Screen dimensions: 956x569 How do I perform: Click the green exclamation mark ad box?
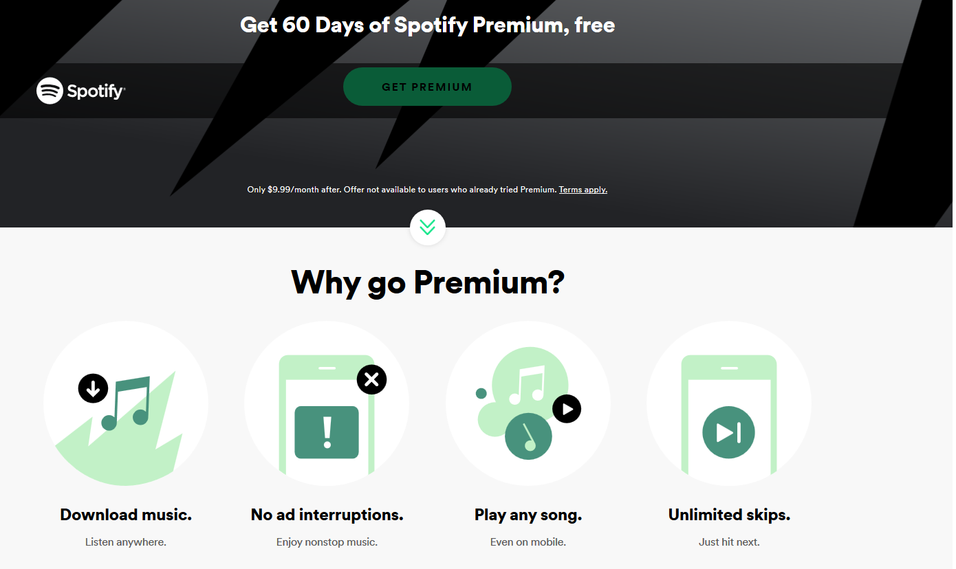click(x=327, y=432)
